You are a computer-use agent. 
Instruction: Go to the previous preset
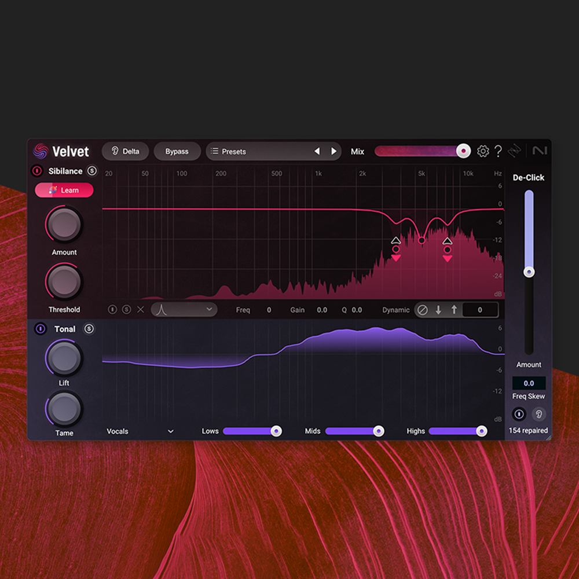point(317,151)
